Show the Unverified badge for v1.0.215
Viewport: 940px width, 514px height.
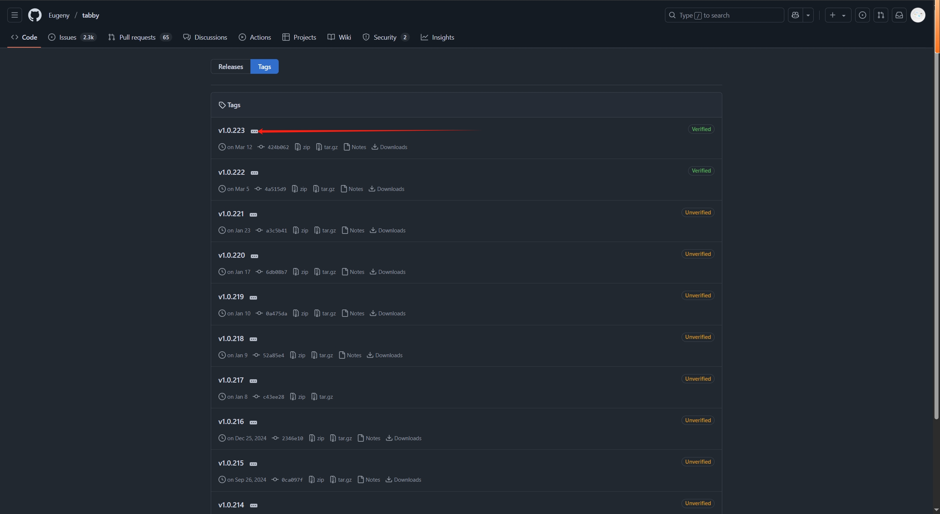coord(698,462)
